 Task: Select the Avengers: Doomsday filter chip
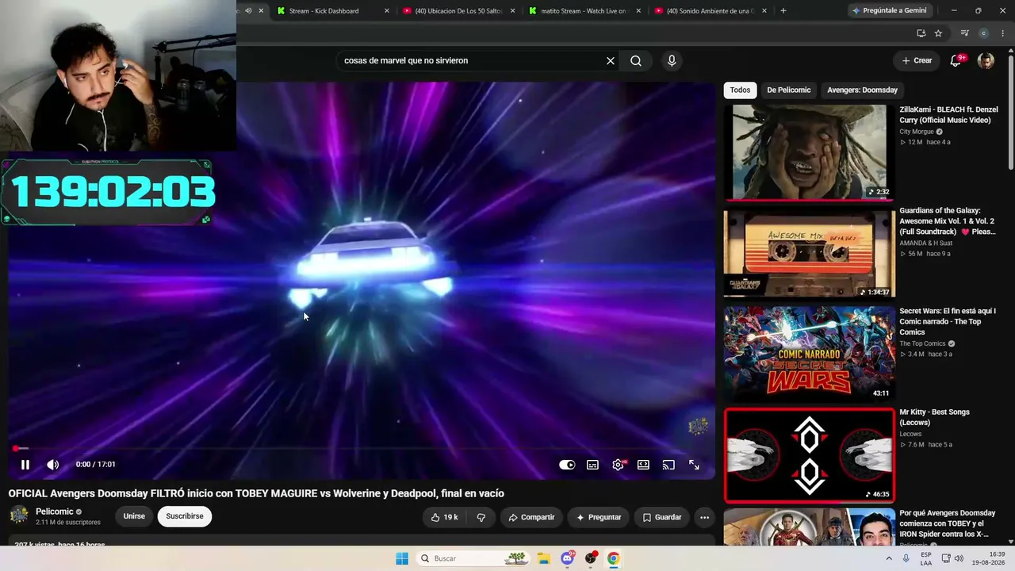pos(863,90)
